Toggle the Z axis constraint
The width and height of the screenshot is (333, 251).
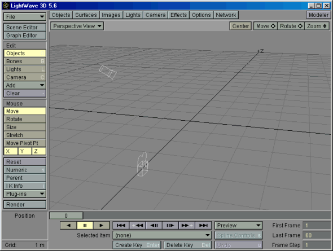click(38, 151)
